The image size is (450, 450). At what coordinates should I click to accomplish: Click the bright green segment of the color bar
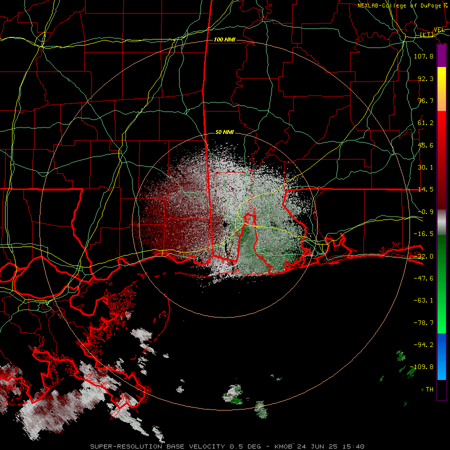(441, 315)
